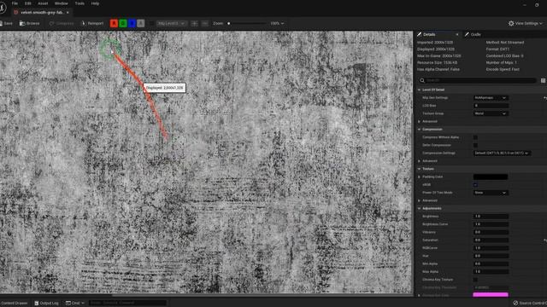
Task: Enable Defer Compression checkbox
Action: click(475, 145)
